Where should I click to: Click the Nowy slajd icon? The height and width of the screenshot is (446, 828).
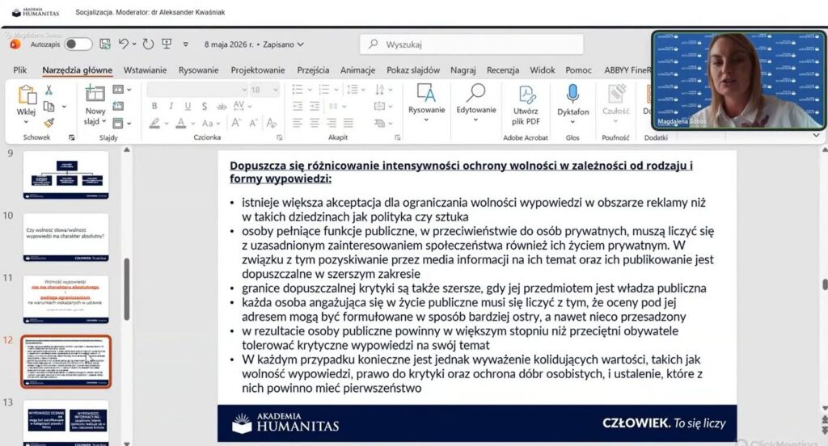point(95,94)
